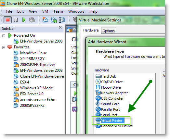This screenshot has height=139, width=170.
Task: Select XP-PRIMERGY virtual machine
Action: pos(32,59)
